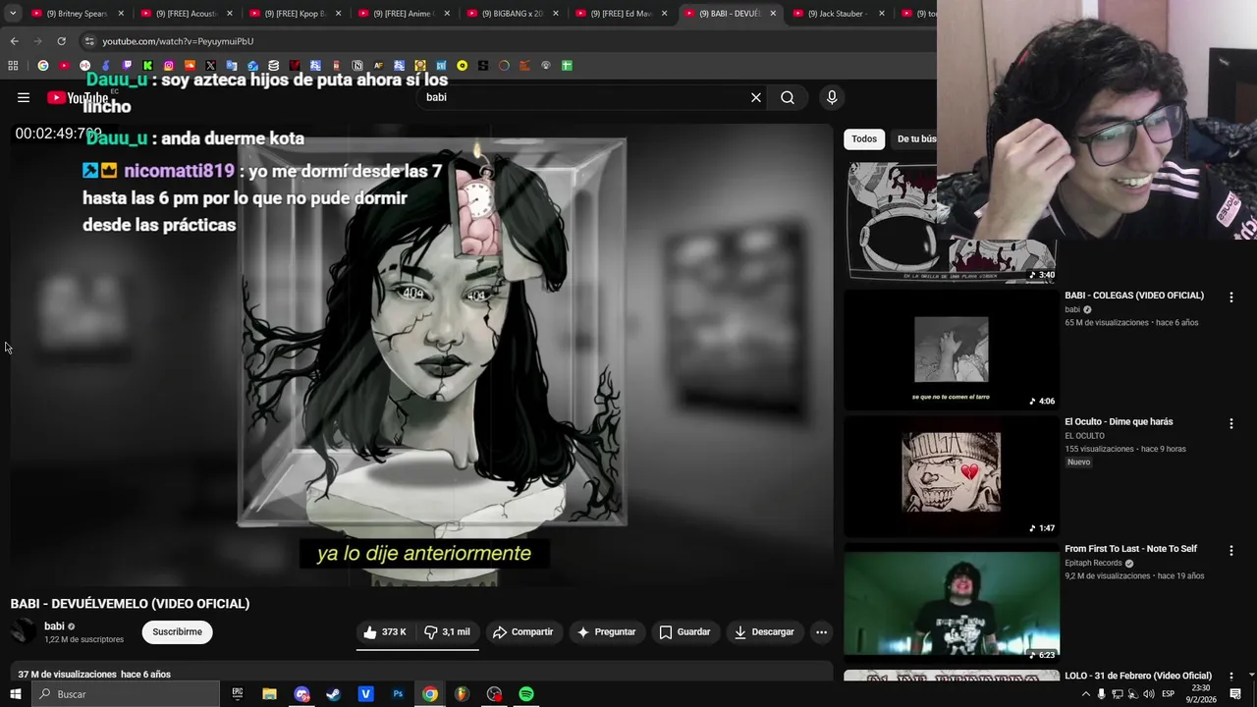
Task: Save the video with Guardar
Action: (x=684, y=632)
